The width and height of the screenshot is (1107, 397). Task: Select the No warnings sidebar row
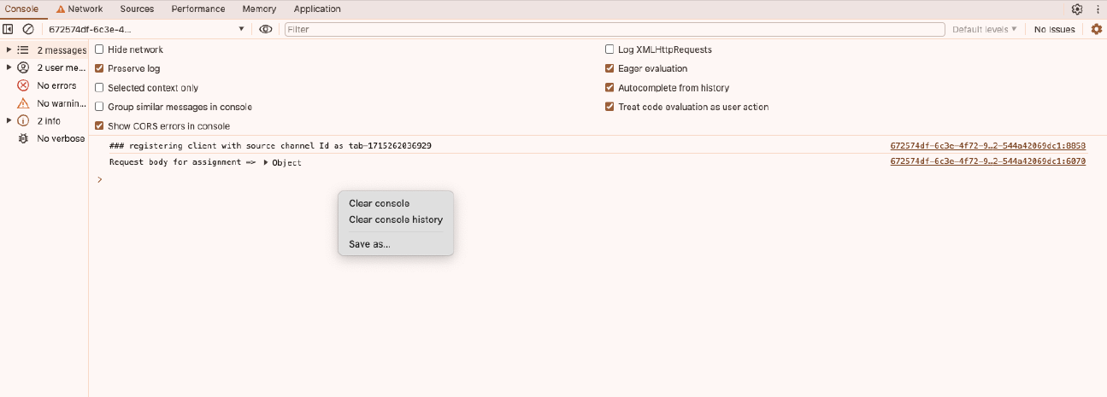click(44, 103)
